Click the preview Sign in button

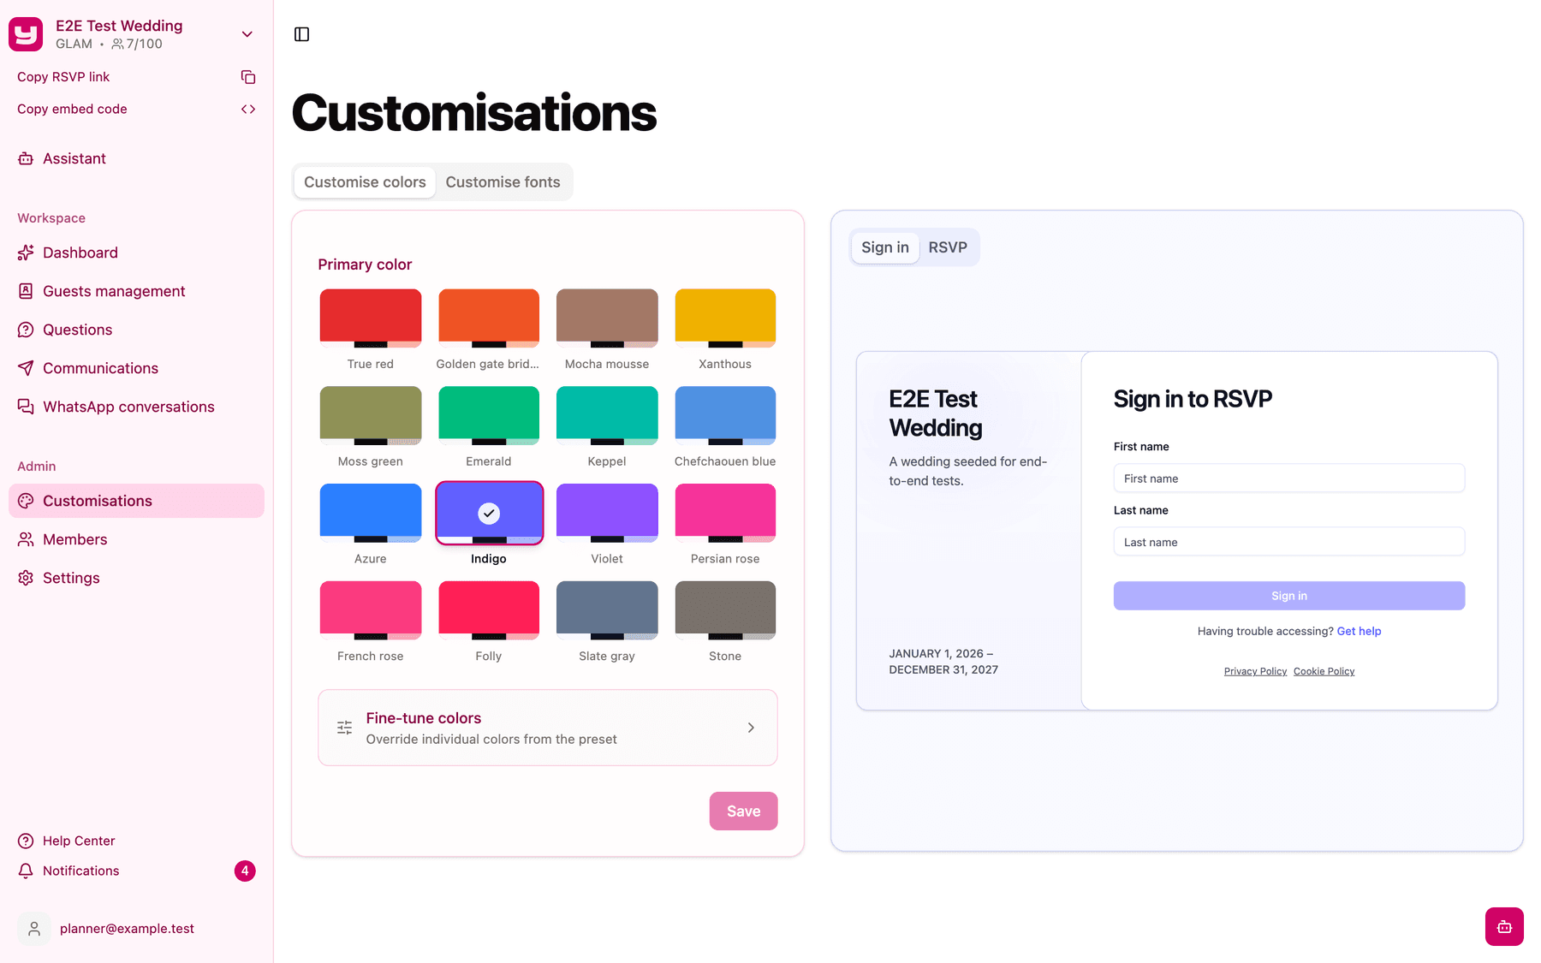click(1288, 596)
